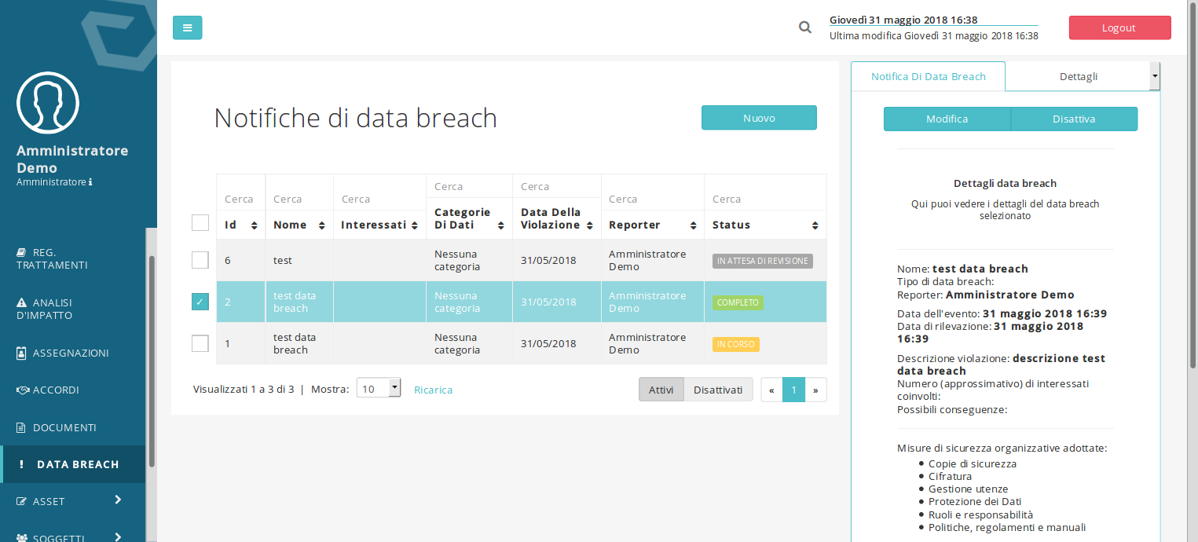
Task: Check the row with Id 1
Action: point(200,343)
